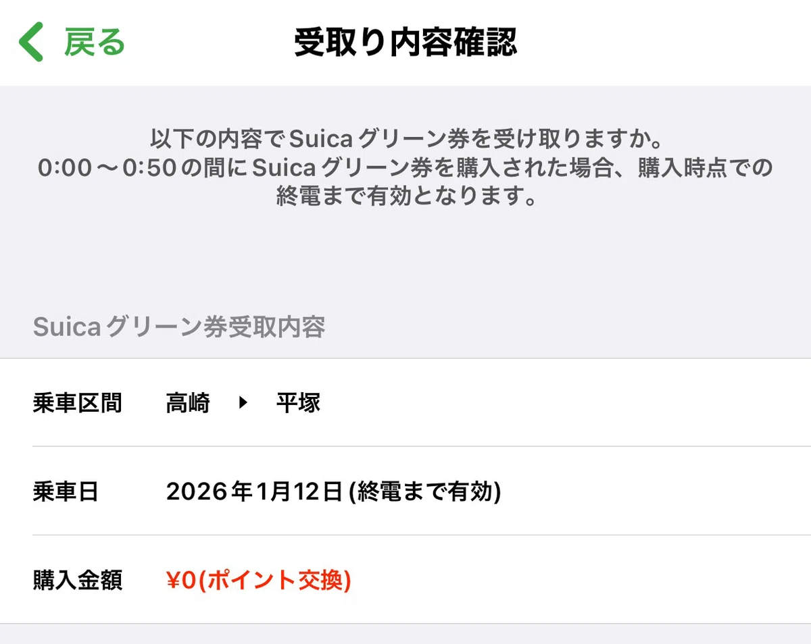Click the red ポイント交換 text
This screenshot has width=811, height=644.
pyautogui.click(x=276, y=580)
